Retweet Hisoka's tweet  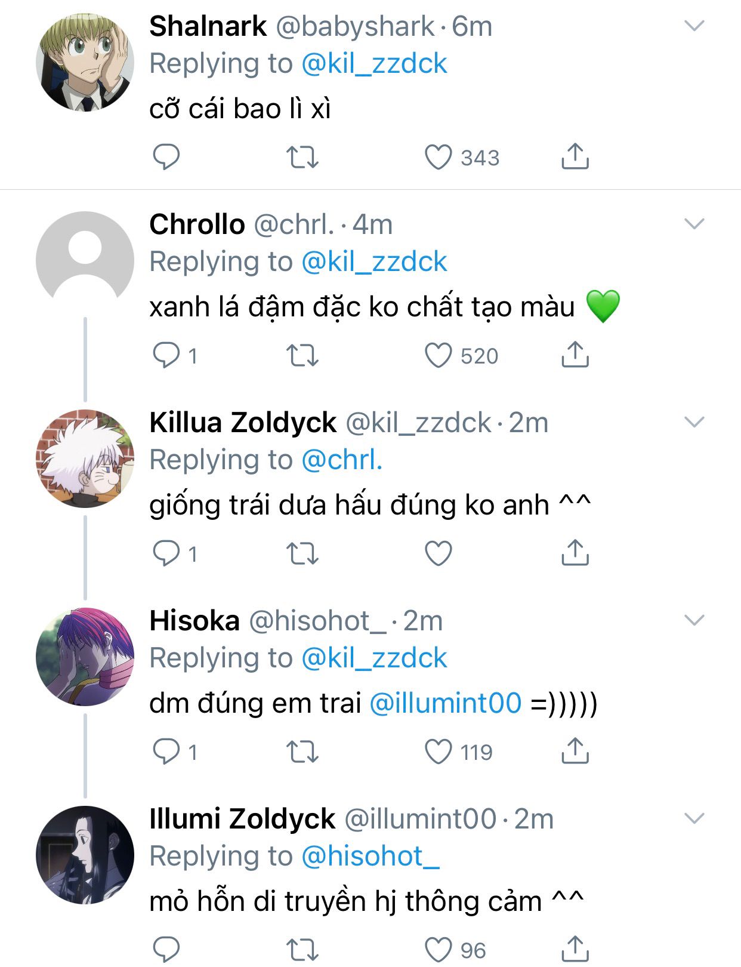coord(302,752)
